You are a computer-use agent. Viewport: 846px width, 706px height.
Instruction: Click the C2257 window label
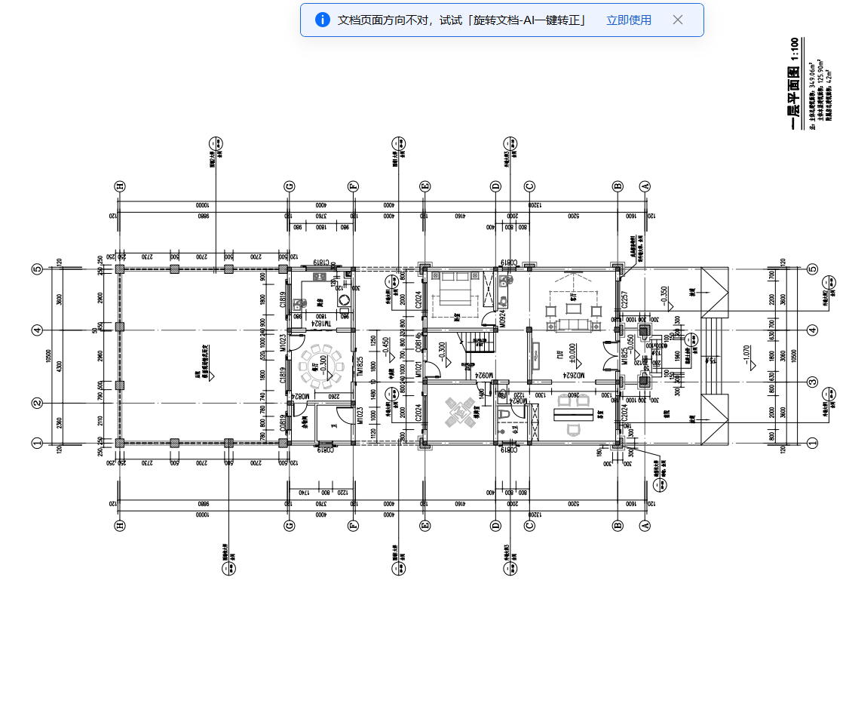coord(625,299)
